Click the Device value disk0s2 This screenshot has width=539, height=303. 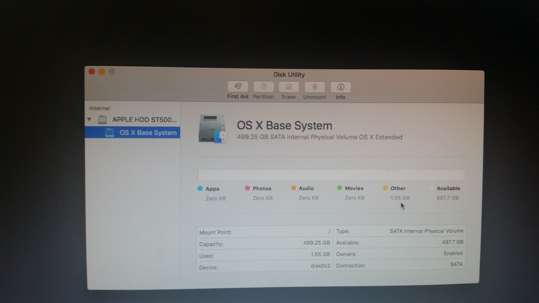click(x=320, y=266)
